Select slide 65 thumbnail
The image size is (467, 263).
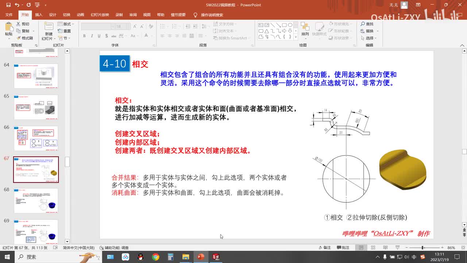pyautogui.click(x=36, y=107)
